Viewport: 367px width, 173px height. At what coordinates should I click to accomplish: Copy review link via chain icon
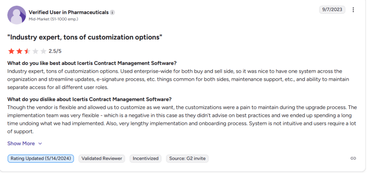click(353, 158)
